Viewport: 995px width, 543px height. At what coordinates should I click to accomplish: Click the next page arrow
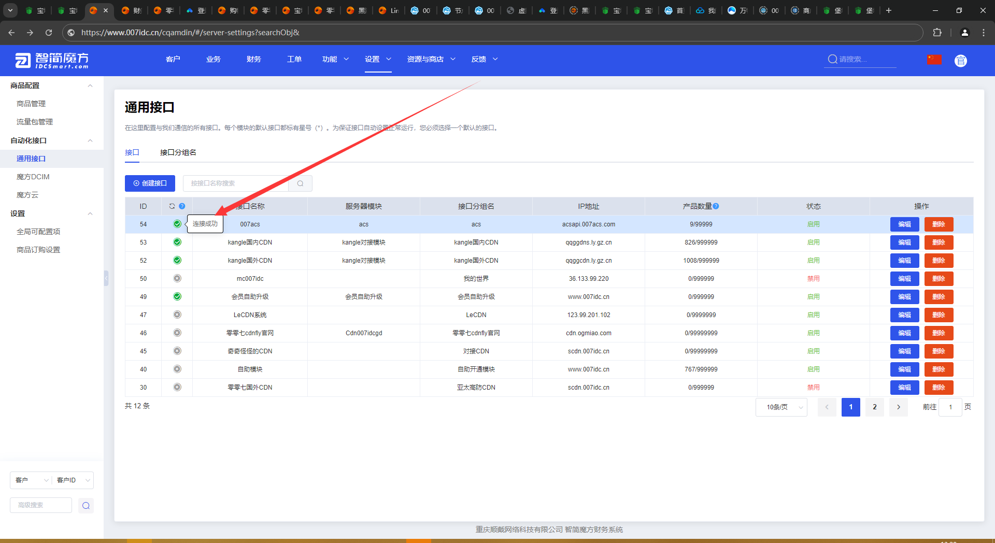coord(899,407)
